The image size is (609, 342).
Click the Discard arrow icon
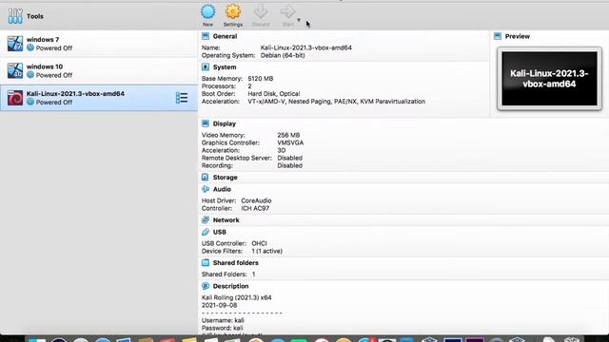tap(260, 11)
